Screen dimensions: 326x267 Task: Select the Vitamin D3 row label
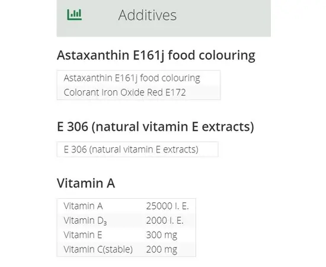[x=85, y=221]
